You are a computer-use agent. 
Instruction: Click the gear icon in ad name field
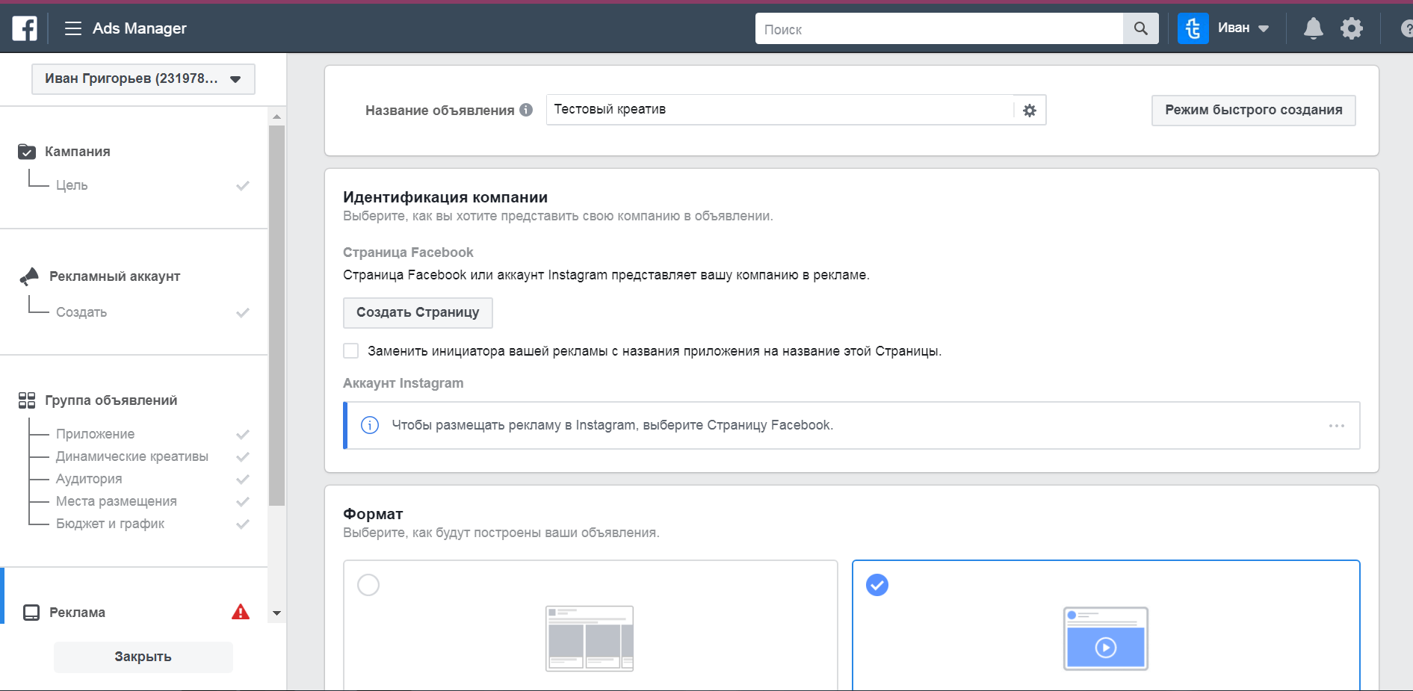pos(1030,111)
